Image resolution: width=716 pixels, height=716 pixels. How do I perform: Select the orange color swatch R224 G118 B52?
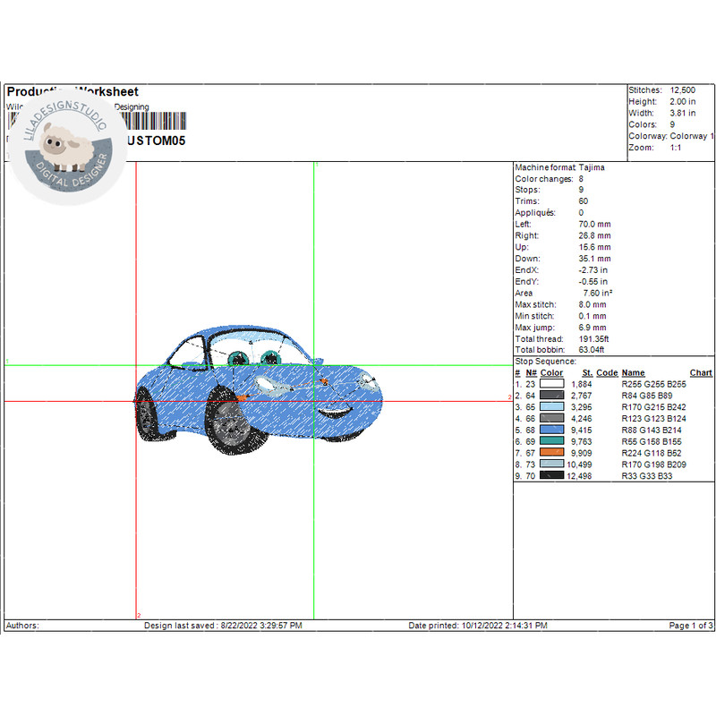tap(552, 454)
